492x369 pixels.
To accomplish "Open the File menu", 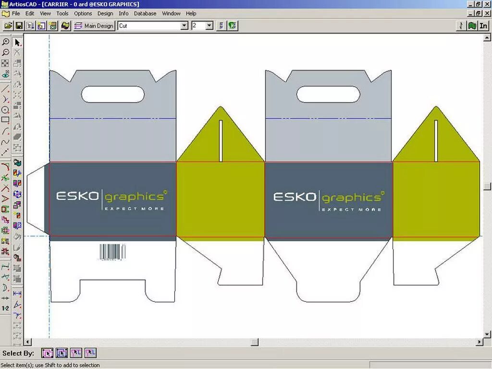I will tap(16, 13).
